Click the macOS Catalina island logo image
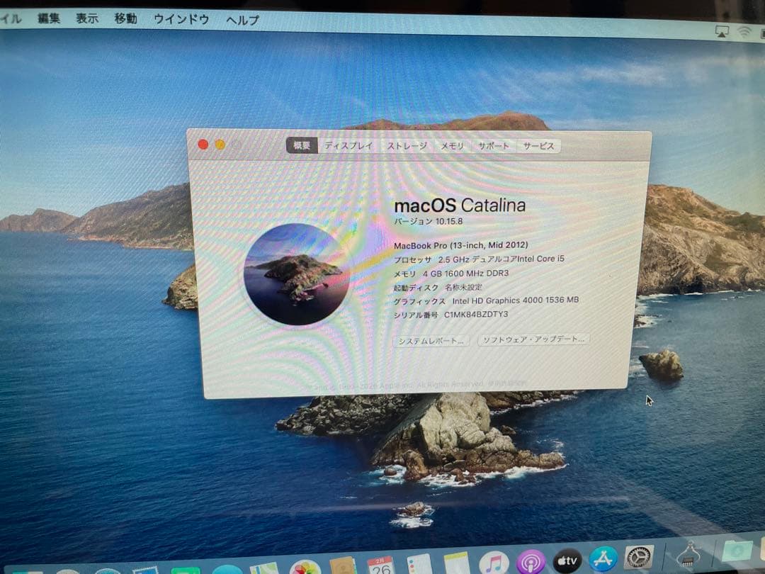 tap(297, 274)
